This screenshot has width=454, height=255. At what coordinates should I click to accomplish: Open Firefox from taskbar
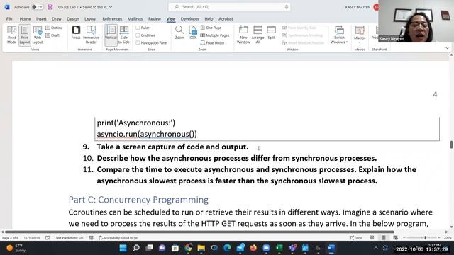[253, 248]
